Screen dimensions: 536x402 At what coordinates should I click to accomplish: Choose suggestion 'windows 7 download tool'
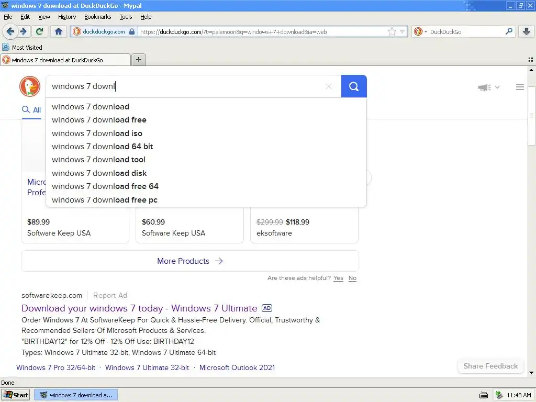(x=206, y=160)
